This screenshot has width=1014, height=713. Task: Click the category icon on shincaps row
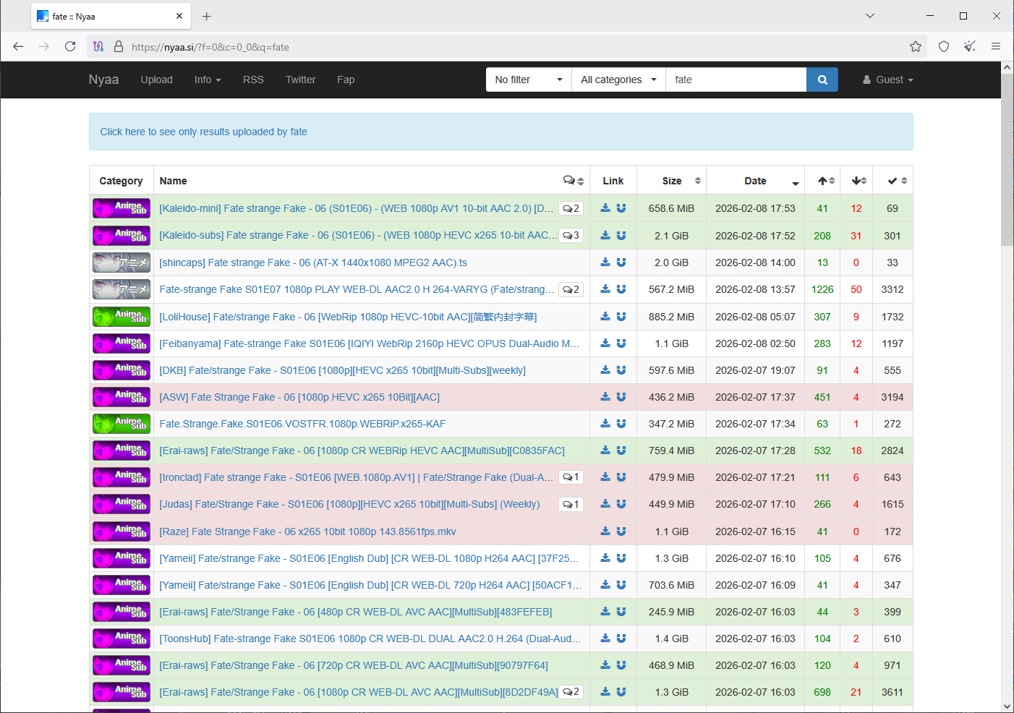(x=121, y=262)
